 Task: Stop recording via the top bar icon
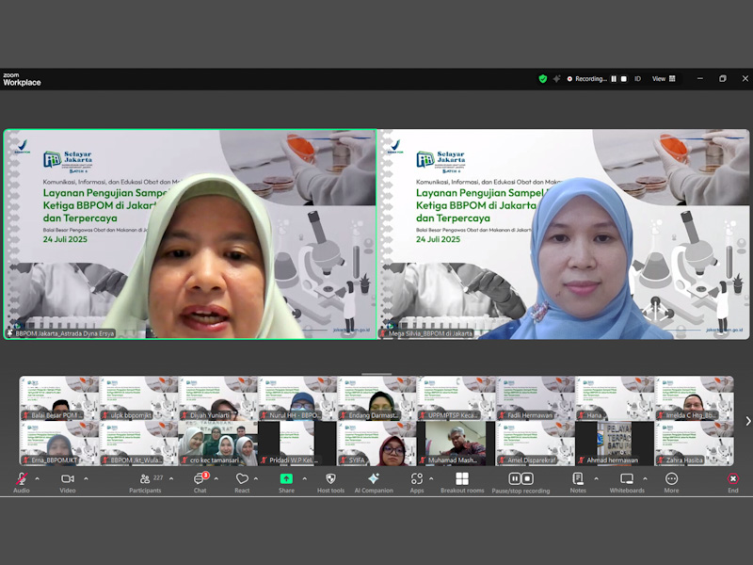pyautogui.click(x=624, y=79)
